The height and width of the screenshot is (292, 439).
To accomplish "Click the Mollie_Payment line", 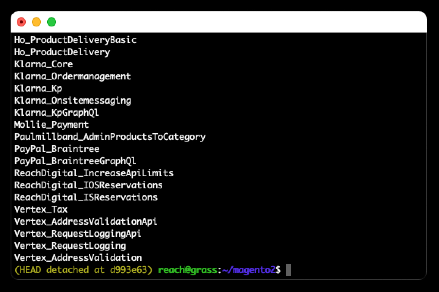I will [52, 124].
